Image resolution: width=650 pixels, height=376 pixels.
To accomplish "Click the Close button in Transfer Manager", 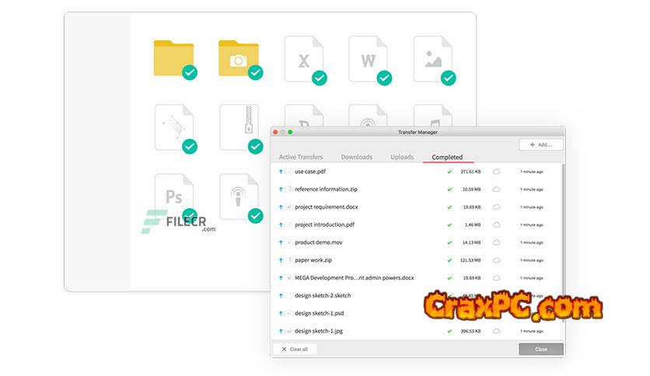I will (x=541, y=349).
